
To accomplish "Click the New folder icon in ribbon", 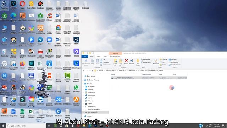I will click(138, 61).
